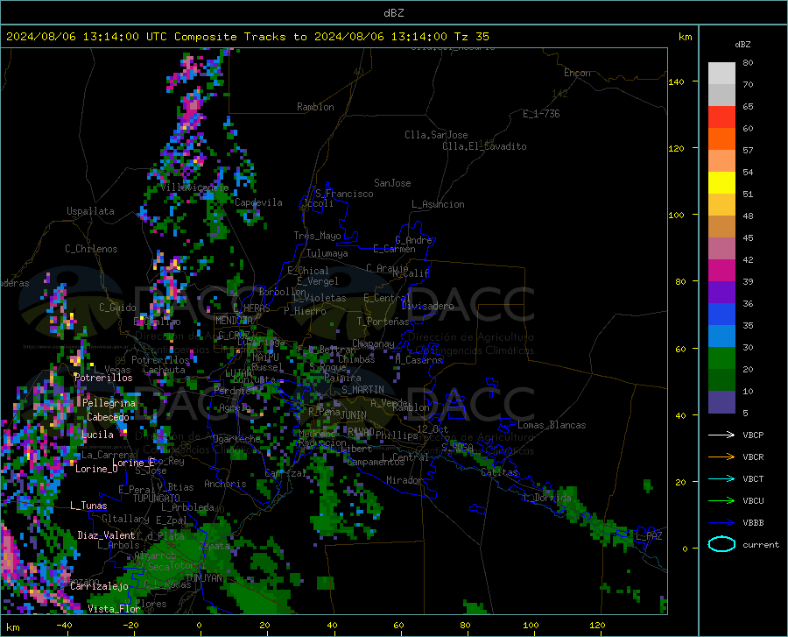Click the Ramblon label near top
The image size is (788, 637).
pos(315,107)
